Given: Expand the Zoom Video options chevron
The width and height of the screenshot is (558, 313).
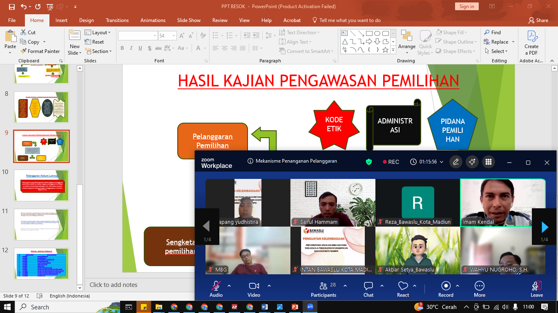Looking at the screenshot, I should pos(269,286).
